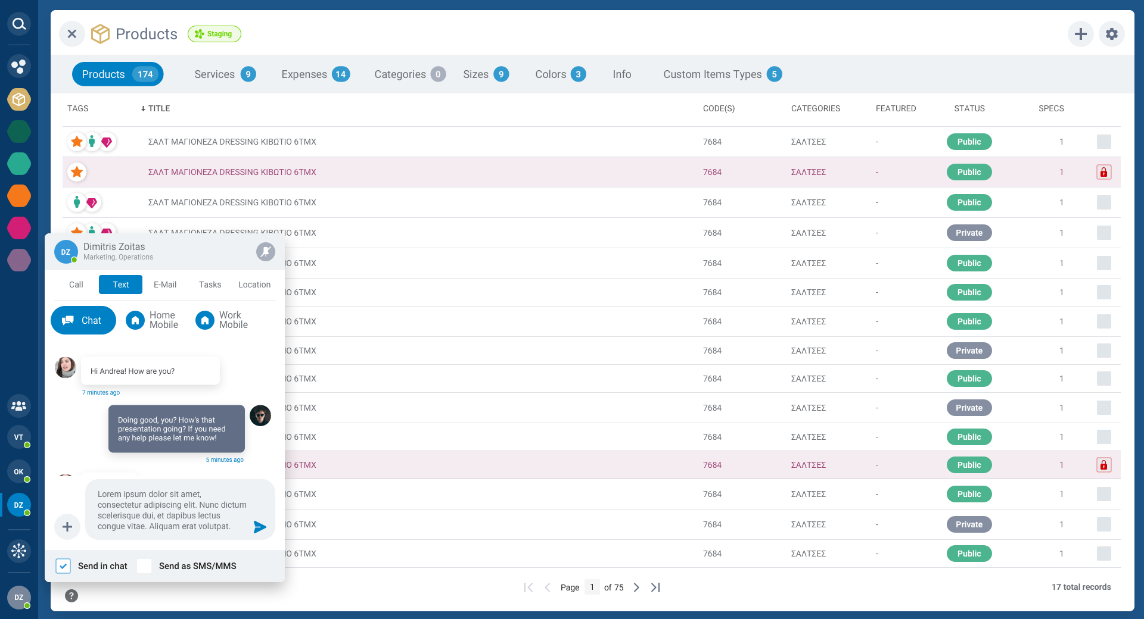Jump to the last page of results
Image resolution: width=1144 pixels, height=619 pixels.
pyautogui.click(x=655, y=587)
